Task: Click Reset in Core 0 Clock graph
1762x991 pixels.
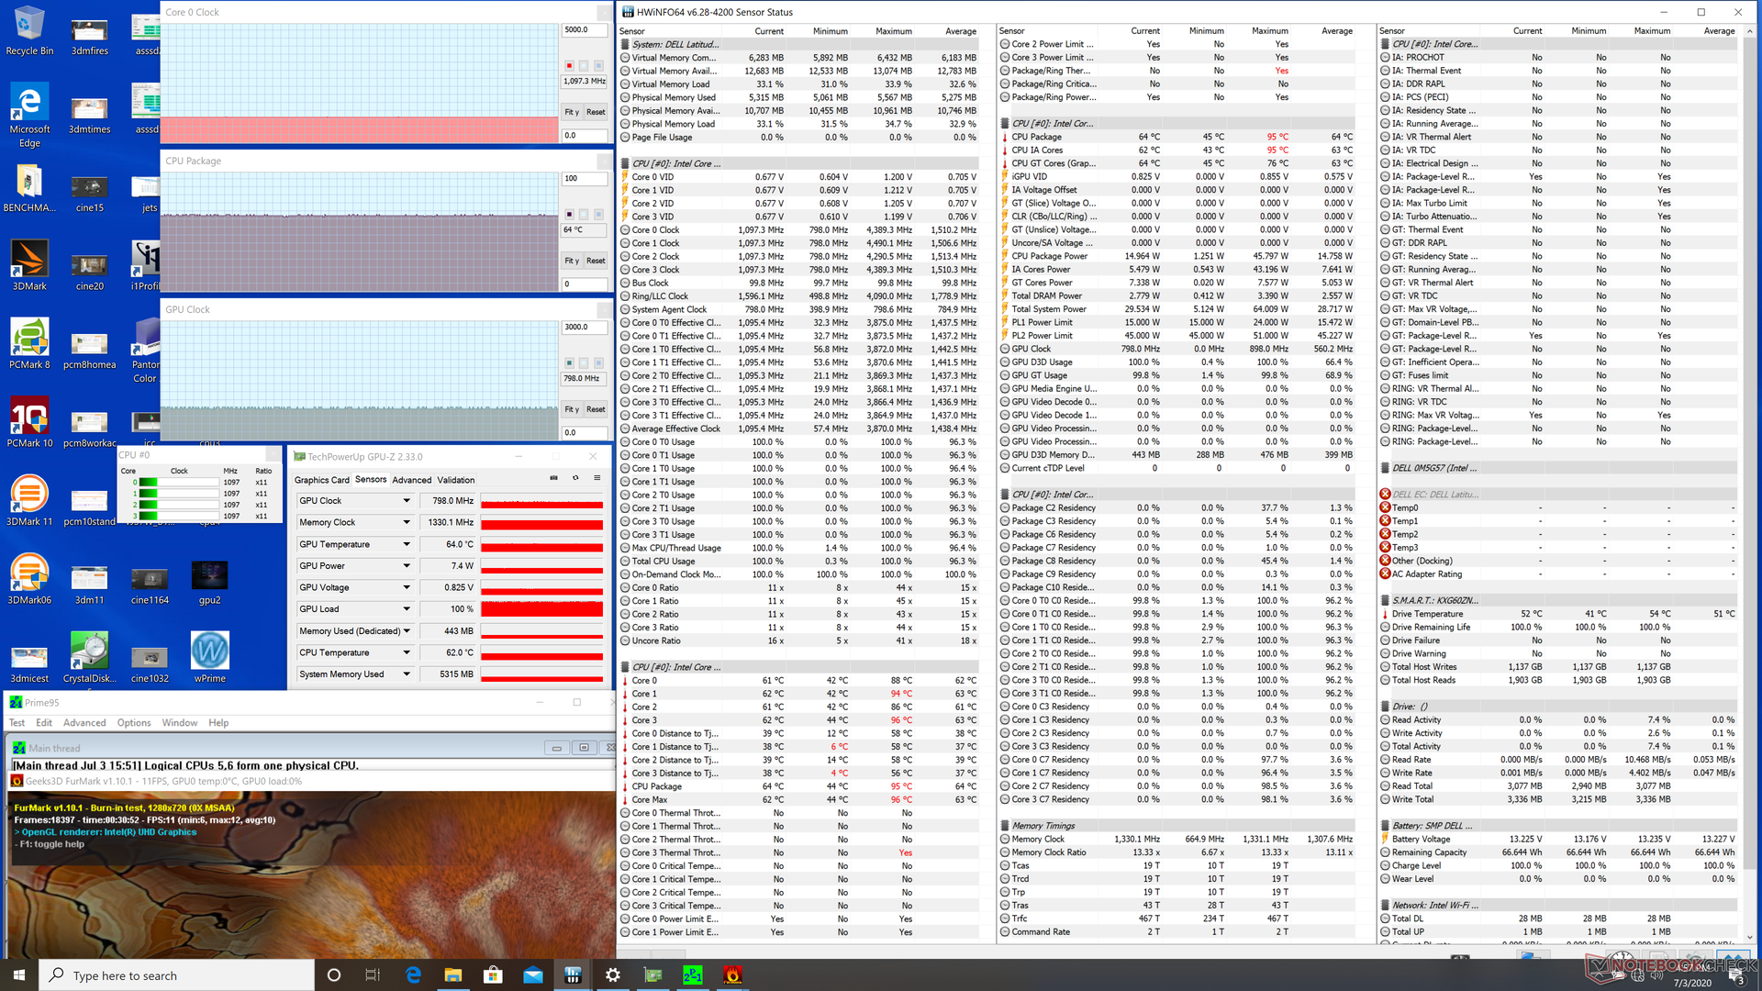Action: [596, 112]
